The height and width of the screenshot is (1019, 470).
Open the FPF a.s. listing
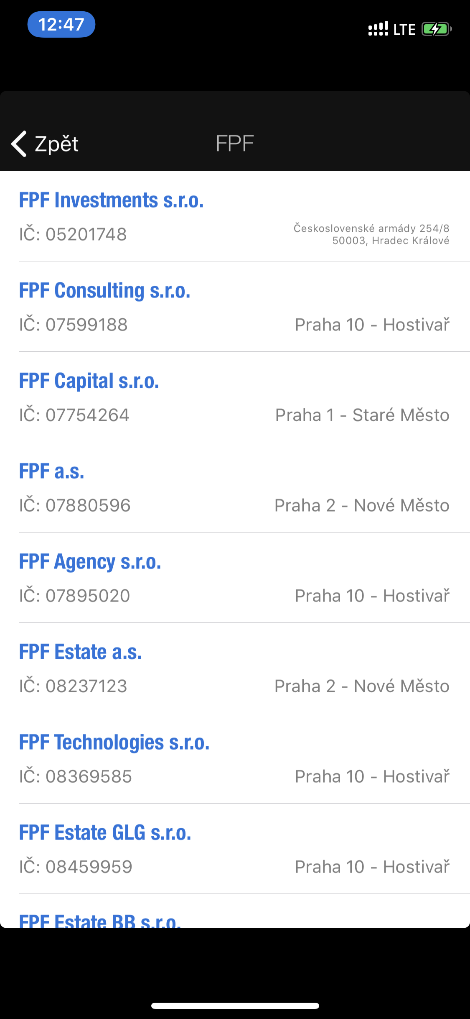tap(52, 471)
